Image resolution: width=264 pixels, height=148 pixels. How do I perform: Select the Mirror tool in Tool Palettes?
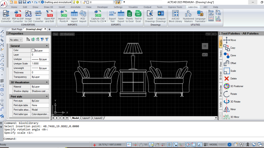230,109
